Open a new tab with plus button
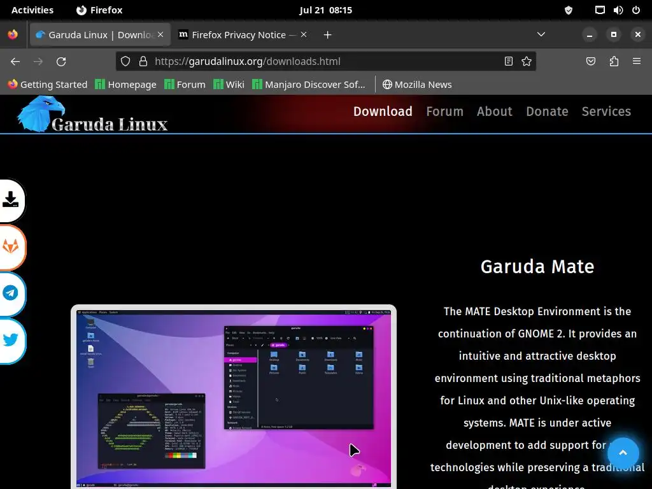 (328, 35)
